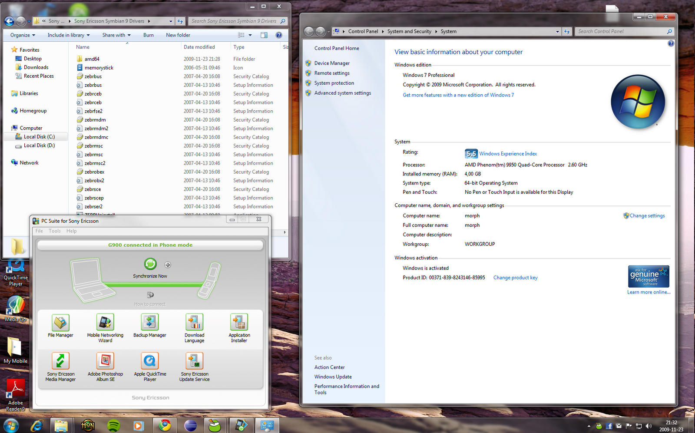
Task: Open Control Panel help icon
Action: point(671,43)
